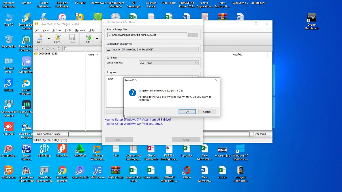
Task: Open 05-06-18.zip archive file
Action: pos(116,172)
